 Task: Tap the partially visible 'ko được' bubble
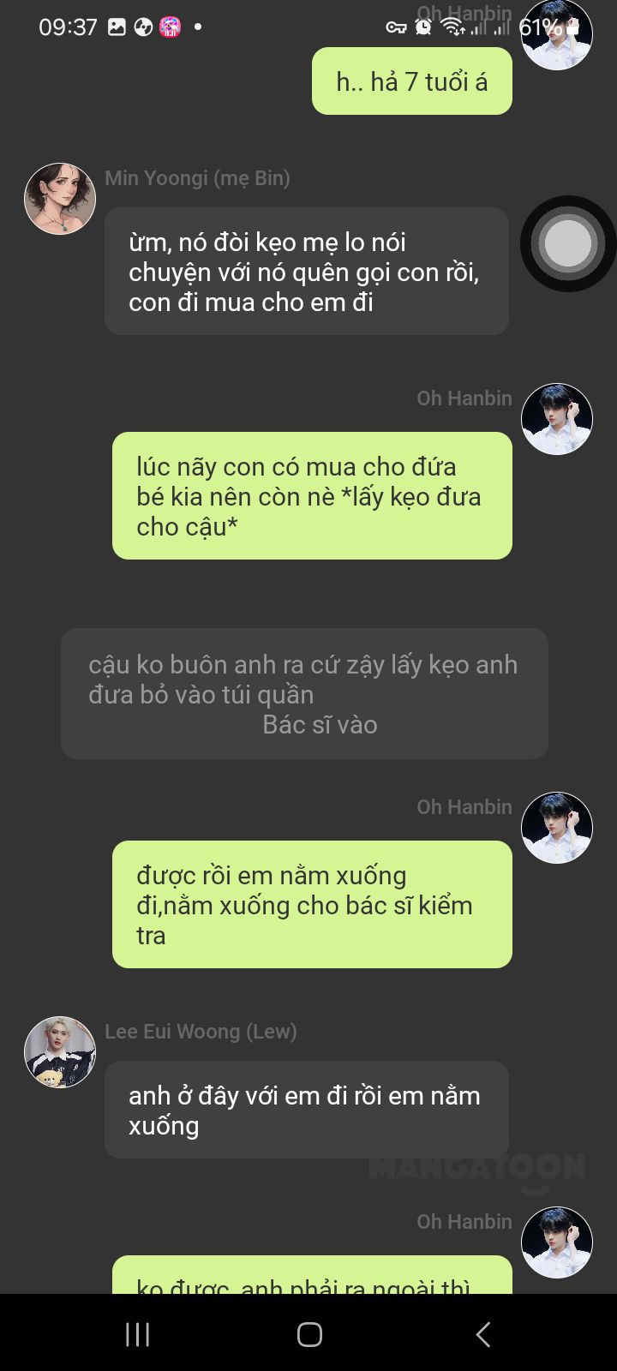pos(312,1275)
